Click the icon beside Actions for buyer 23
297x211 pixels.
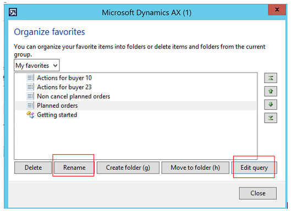pyautogui.click(x=30, y=87)
